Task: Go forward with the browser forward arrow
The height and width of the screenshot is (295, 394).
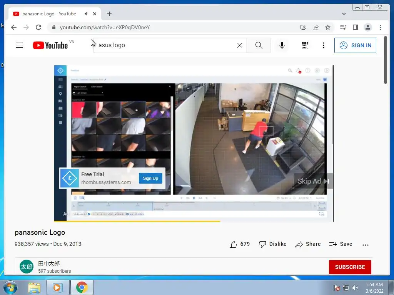Action: pos(26,27)
